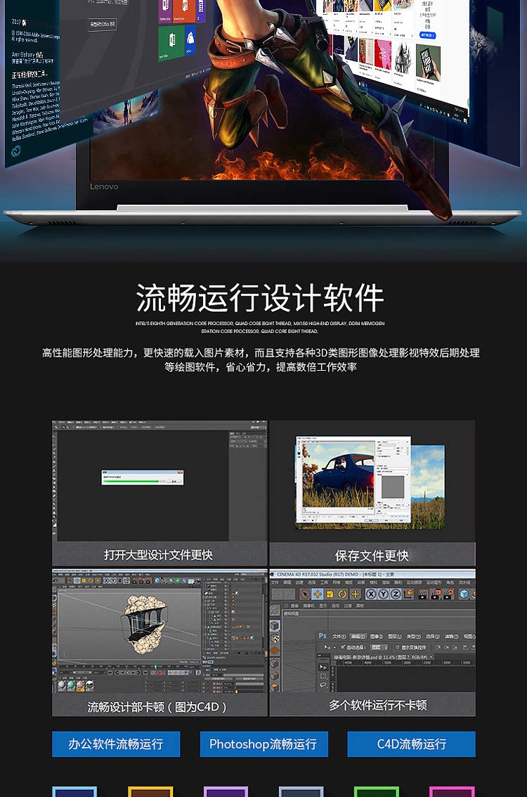Click the coordinate system icon beside Z axis

[409, 594]
